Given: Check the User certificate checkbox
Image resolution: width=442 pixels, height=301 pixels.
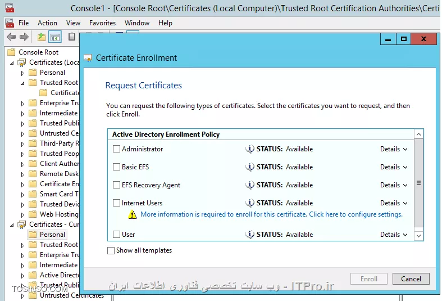Looking at the screenshot, I should (x=116, y=235).
